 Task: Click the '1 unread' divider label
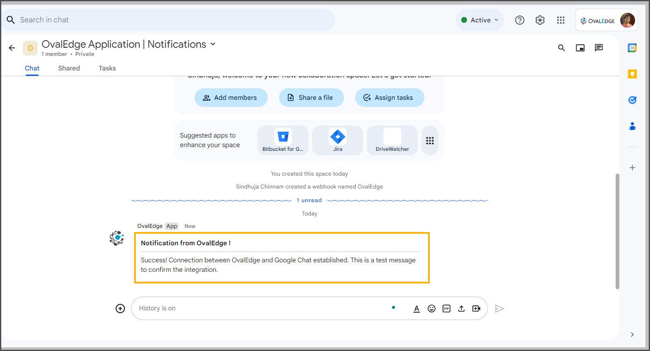[309, 201]
